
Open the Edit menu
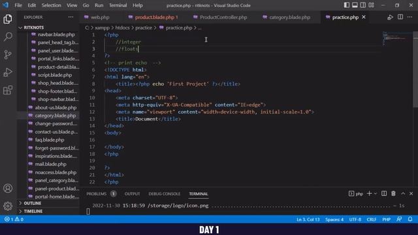click(32, 5)
